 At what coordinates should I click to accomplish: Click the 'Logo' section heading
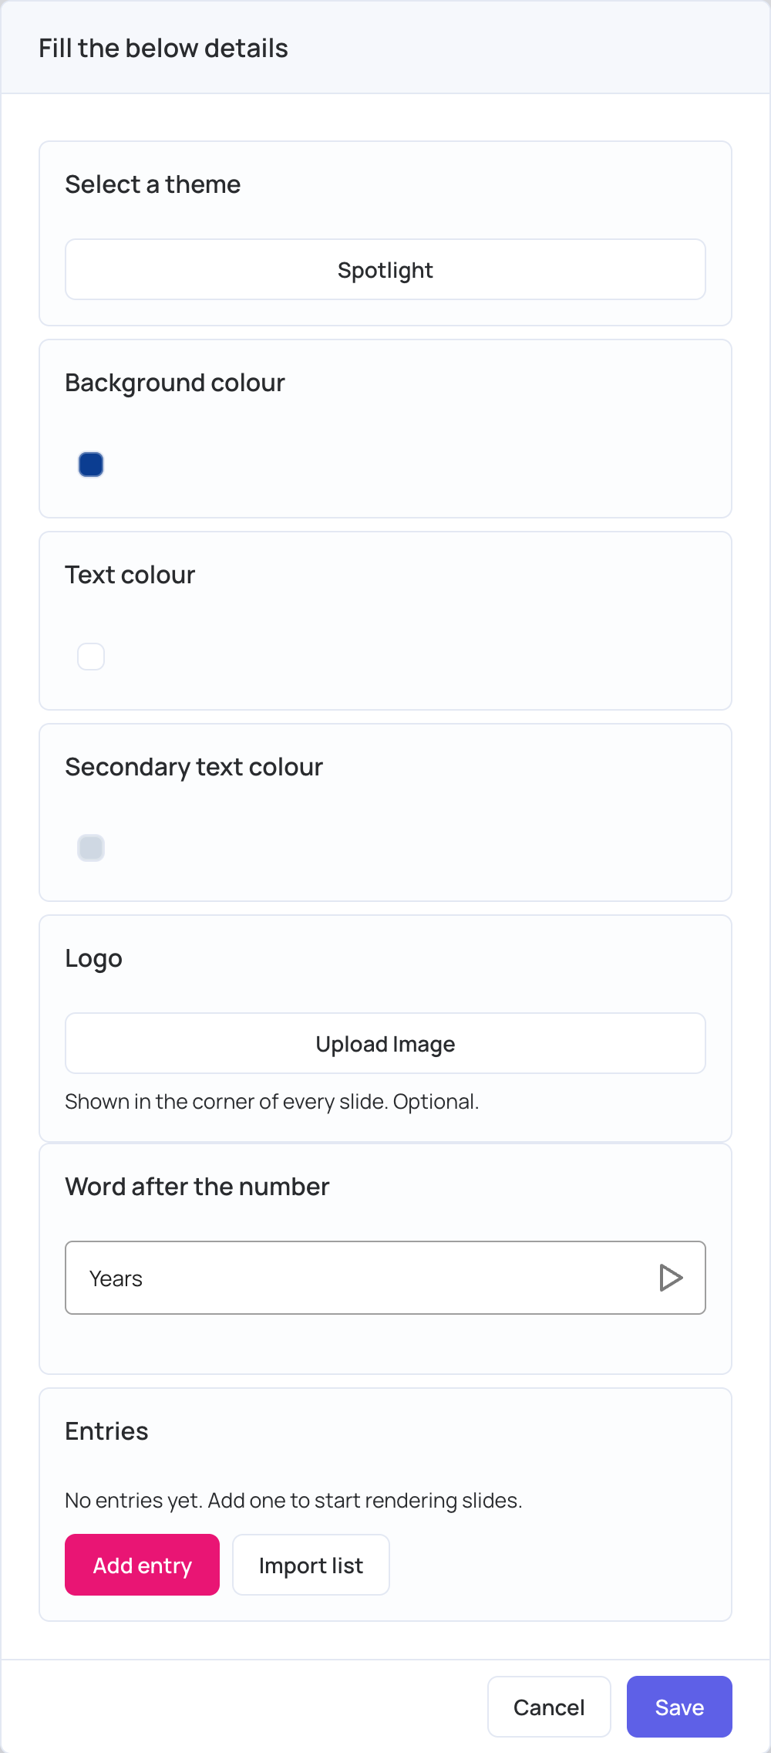click(x=93, y=959)
